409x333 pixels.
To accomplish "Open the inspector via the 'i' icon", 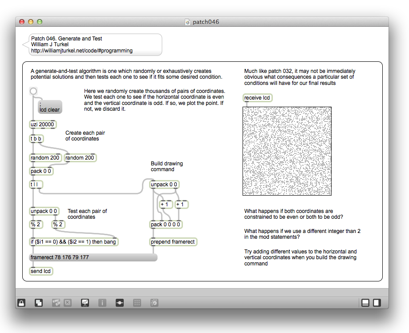I will [102, 303].
